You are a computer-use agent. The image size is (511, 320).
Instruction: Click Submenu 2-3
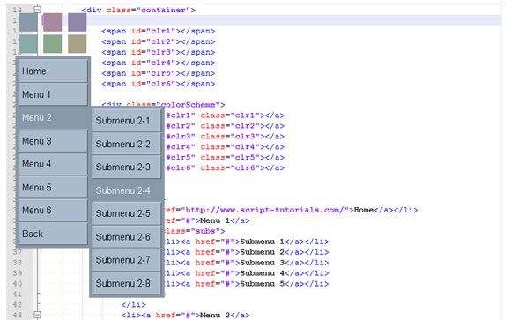127,167
